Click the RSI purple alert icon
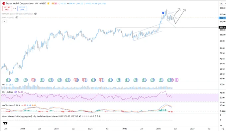The height and width of the screenshot is (131, 226). (x=15, y=92)
